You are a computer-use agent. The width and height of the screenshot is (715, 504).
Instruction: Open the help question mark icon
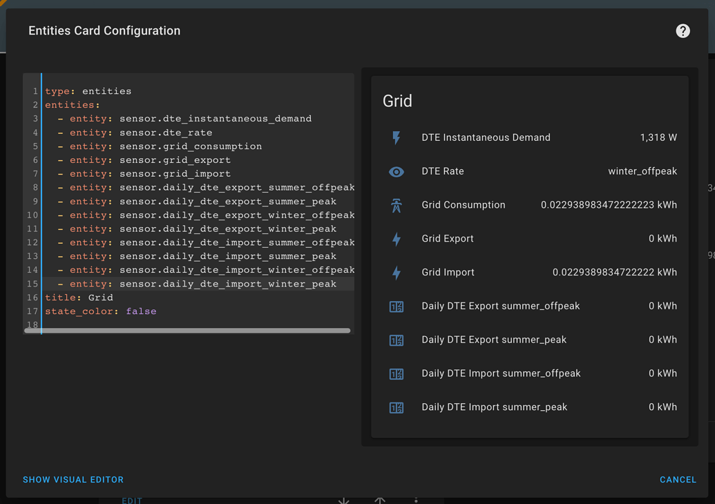pos(683,30)
